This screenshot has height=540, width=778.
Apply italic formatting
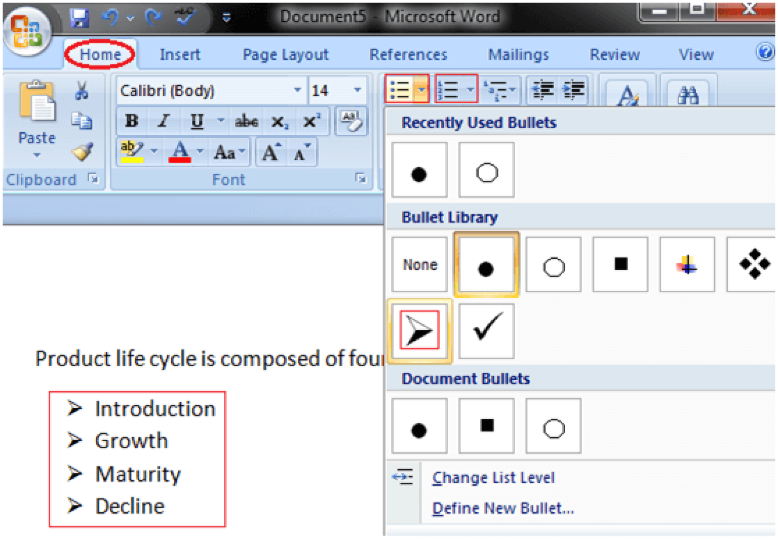(163, 121)
